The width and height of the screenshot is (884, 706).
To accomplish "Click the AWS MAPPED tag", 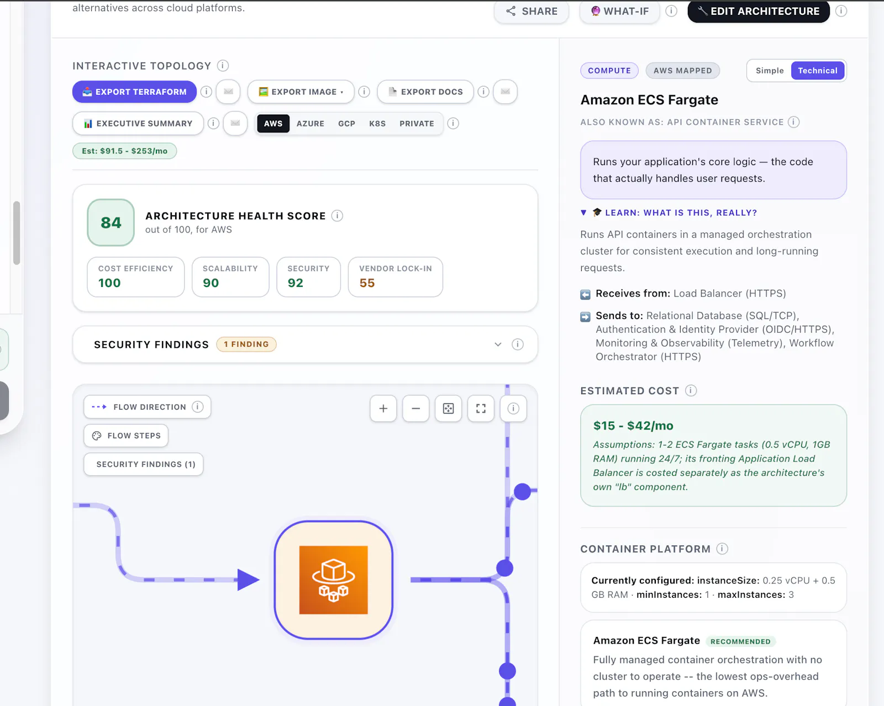I will (683, 71).
